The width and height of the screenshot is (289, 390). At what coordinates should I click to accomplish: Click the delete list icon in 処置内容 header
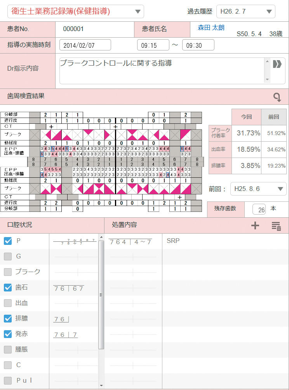click(276, 226)
